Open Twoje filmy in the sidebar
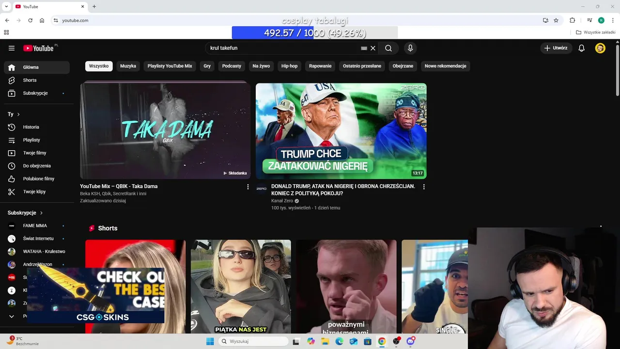 [37, 153]
